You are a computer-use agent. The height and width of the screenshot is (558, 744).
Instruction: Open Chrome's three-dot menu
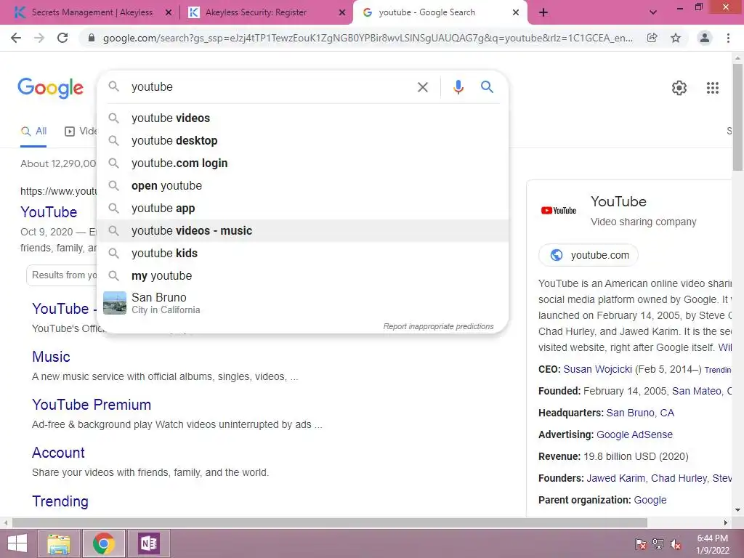[x=728, y=38]
